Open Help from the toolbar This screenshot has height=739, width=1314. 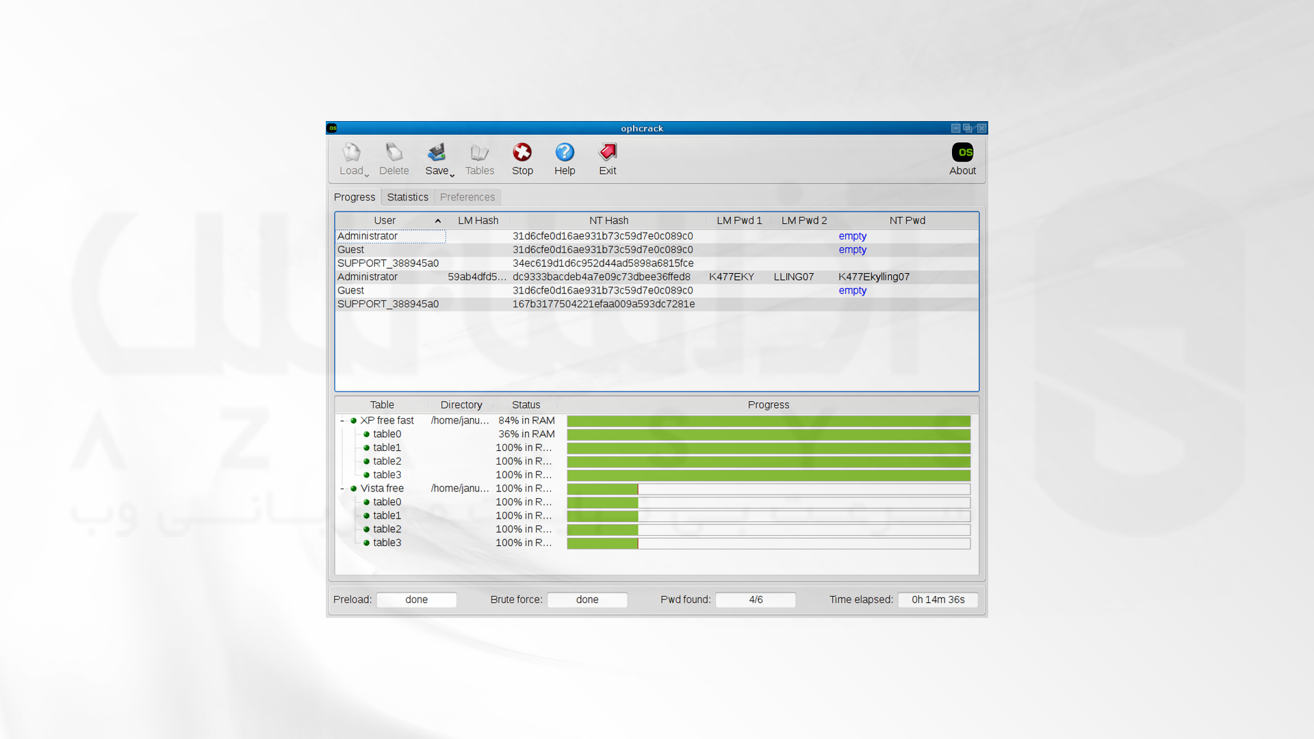click(x=565, y=152)
